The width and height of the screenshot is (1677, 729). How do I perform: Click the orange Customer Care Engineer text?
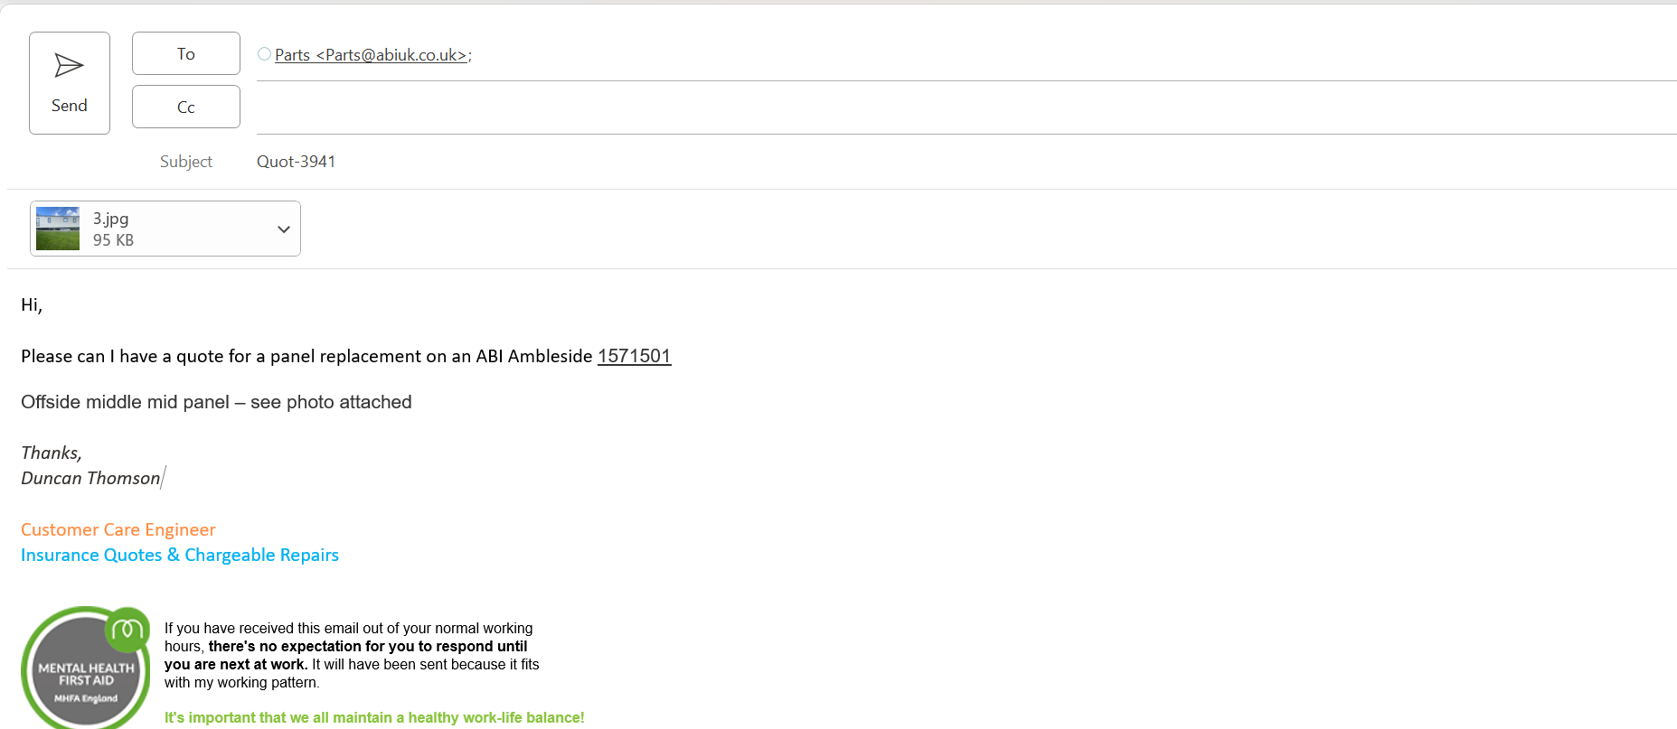pos(118,529)
